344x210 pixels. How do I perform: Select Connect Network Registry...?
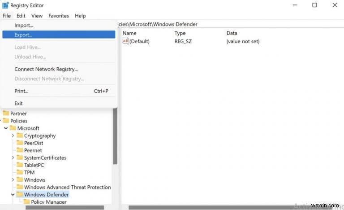coord(59,69)
